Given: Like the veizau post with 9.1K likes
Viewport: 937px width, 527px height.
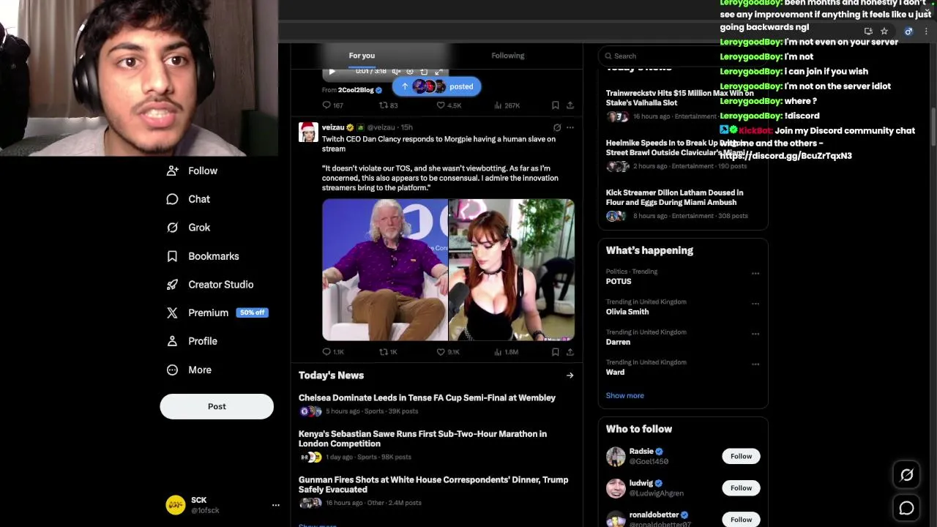Looking at the screenshot, I should pyautogui.click(x=448, y=352).
